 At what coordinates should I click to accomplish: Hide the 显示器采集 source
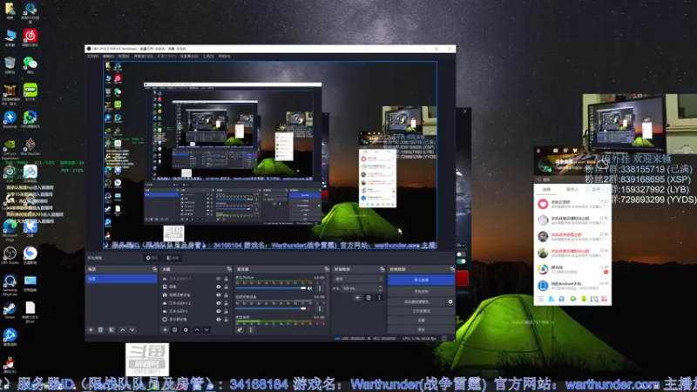point(219,319)
